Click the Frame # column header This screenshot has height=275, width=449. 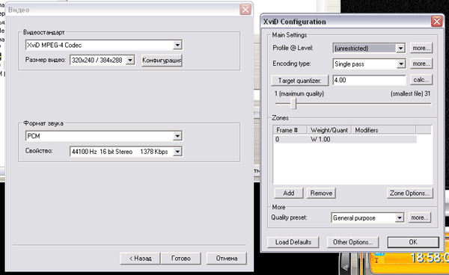click(x=290, y=130)
